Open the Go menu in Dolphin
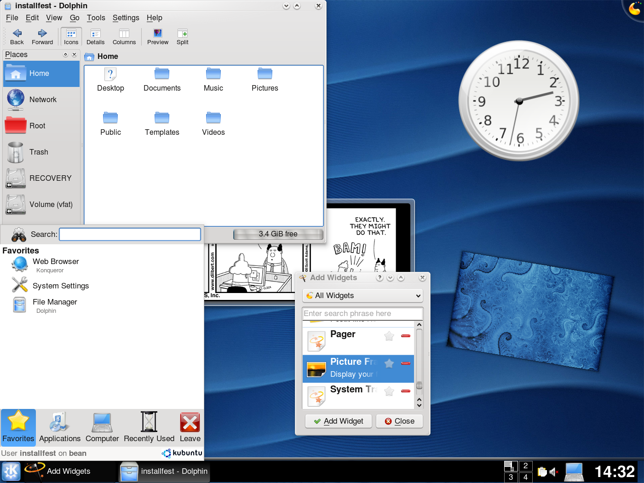 click(x=74, y=17)
